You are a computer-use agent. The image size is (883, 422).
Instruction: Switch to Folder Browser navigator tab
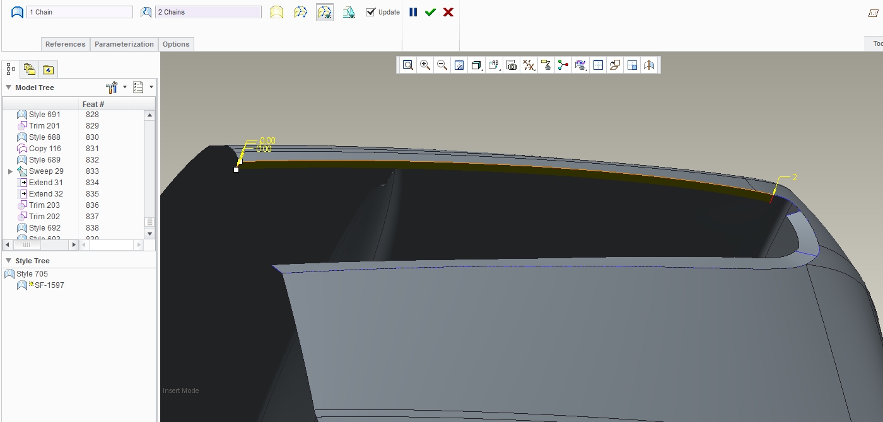click(x=30, y=69)
